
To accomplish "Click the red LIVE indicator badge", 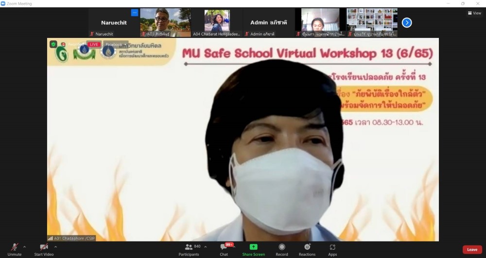I will coord(93,44).
